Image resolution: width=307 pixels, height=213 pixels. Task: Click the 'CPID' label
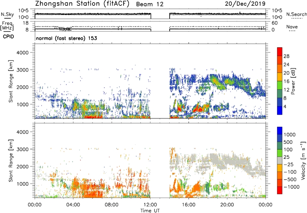click(x=8, y=37)
